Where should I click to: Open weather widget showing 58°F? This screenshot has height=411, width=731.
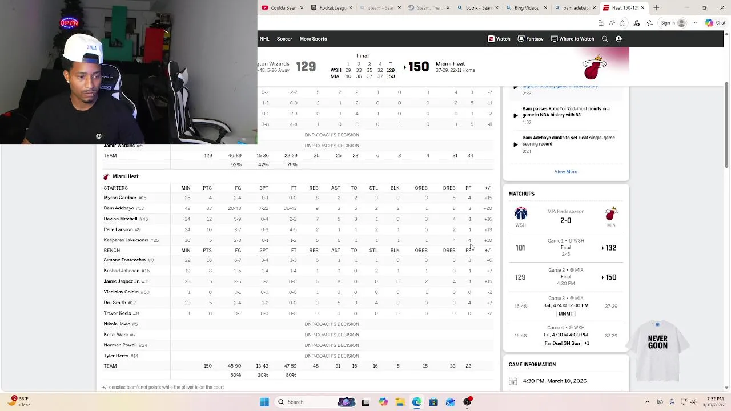pos(18,402)
